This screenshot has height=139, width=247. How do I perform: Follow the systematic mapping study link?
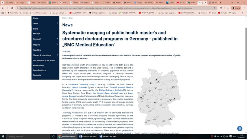[82, 84]
